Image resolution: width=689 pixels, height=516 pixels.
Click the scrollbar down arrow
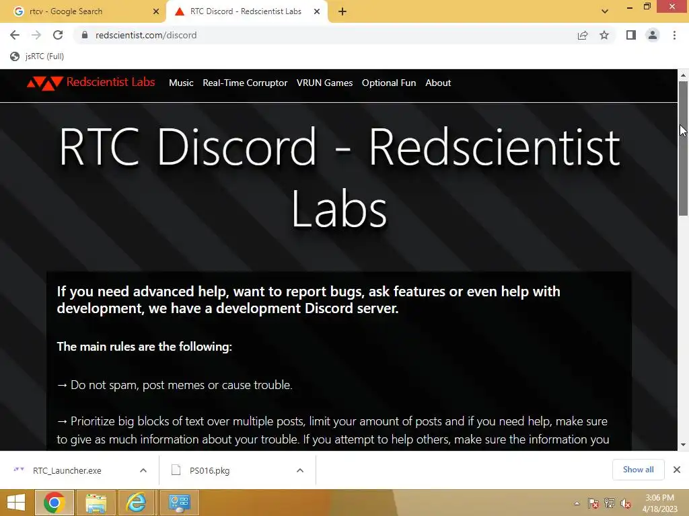pos(683,445)
